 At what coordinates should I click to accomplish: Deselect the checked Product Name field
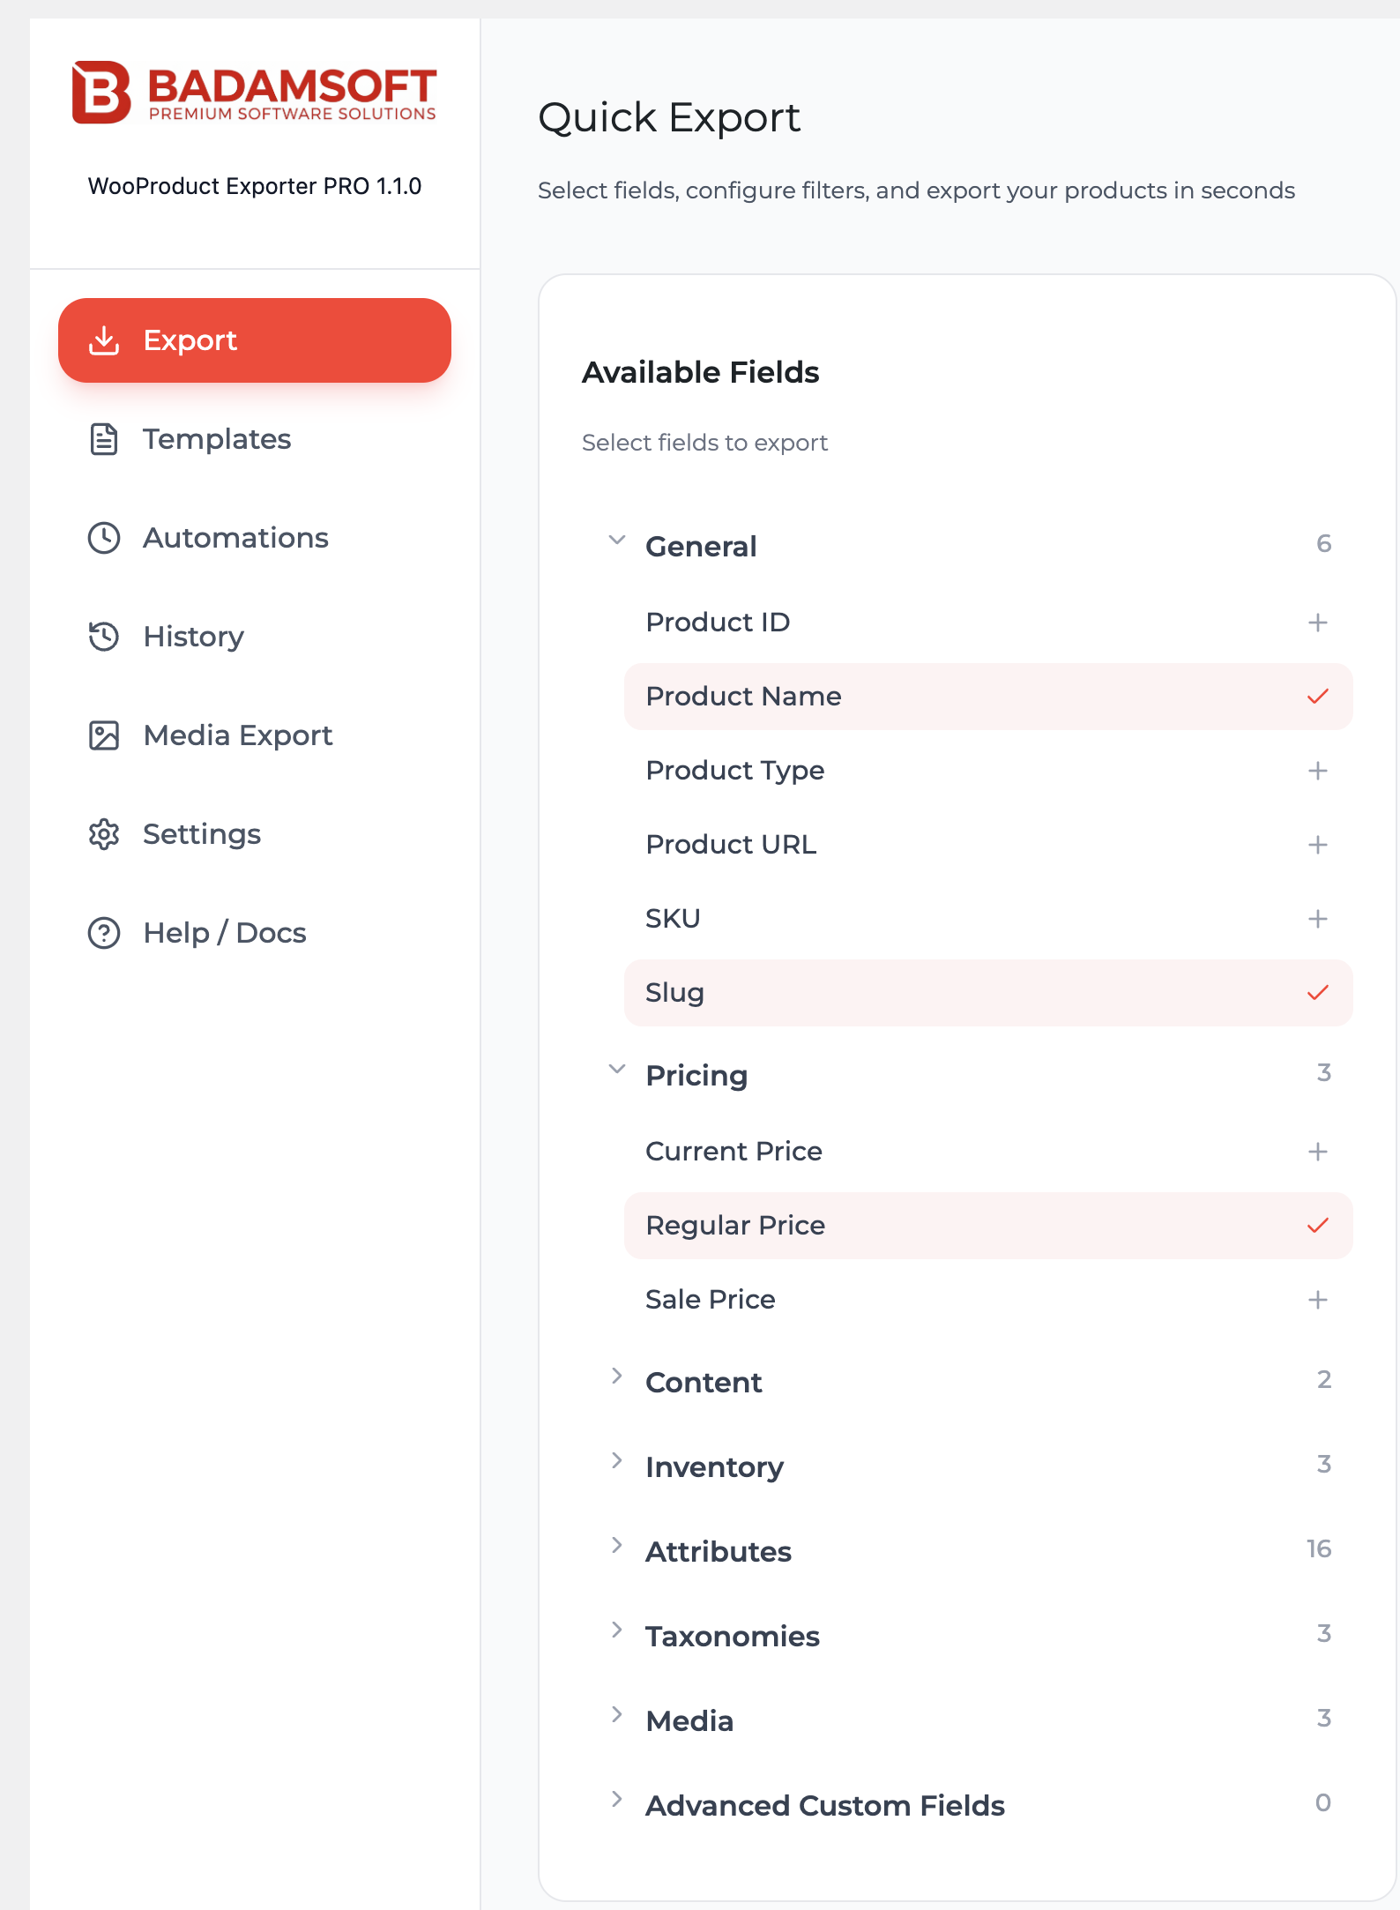[x=1317, y=697]
